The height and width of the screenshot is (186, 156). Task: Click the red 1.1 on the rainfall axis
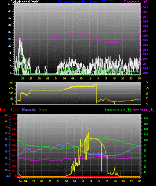(14, 119)
